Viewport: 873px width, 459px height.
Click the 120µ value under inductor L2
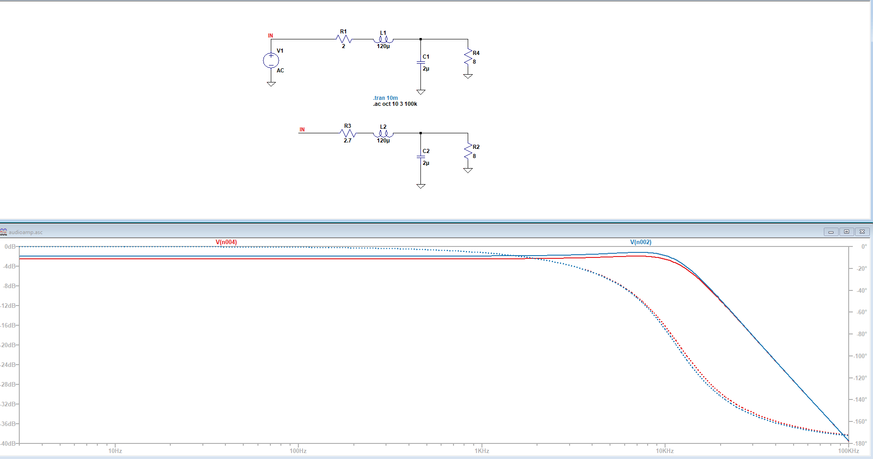pos(383,141)
